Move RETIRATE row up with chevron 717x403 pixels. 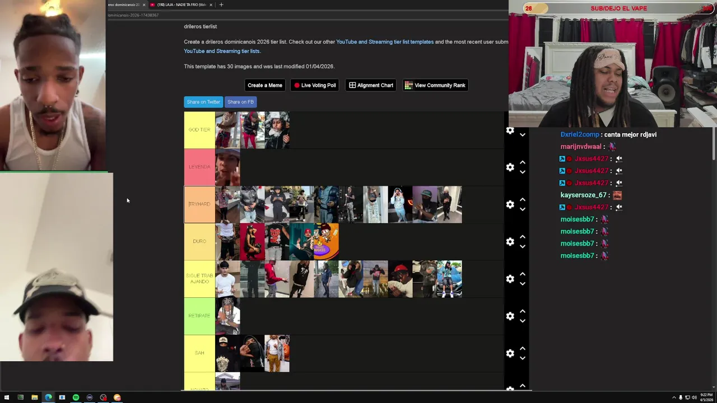[x=523, y=311]
